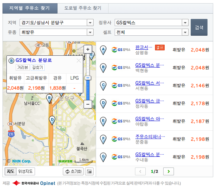Click upper gray portion of zoom track

coord(88,65)
